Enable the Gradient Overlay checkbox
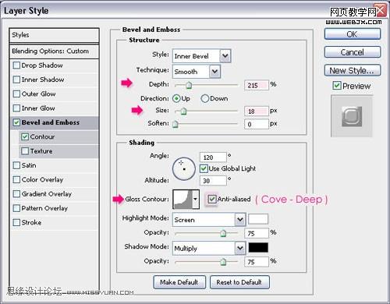The width and height of the screenshot is (390, 304). point(16,194)
